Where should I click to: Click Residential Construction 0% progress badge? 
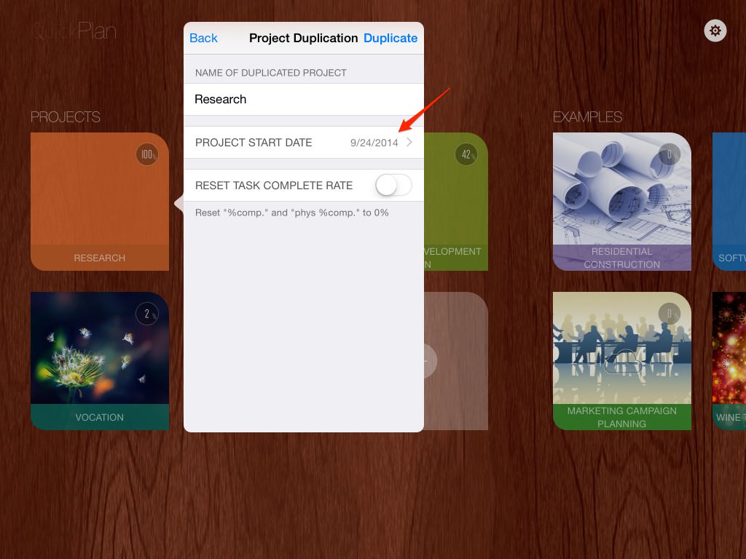tap(669, 154)
